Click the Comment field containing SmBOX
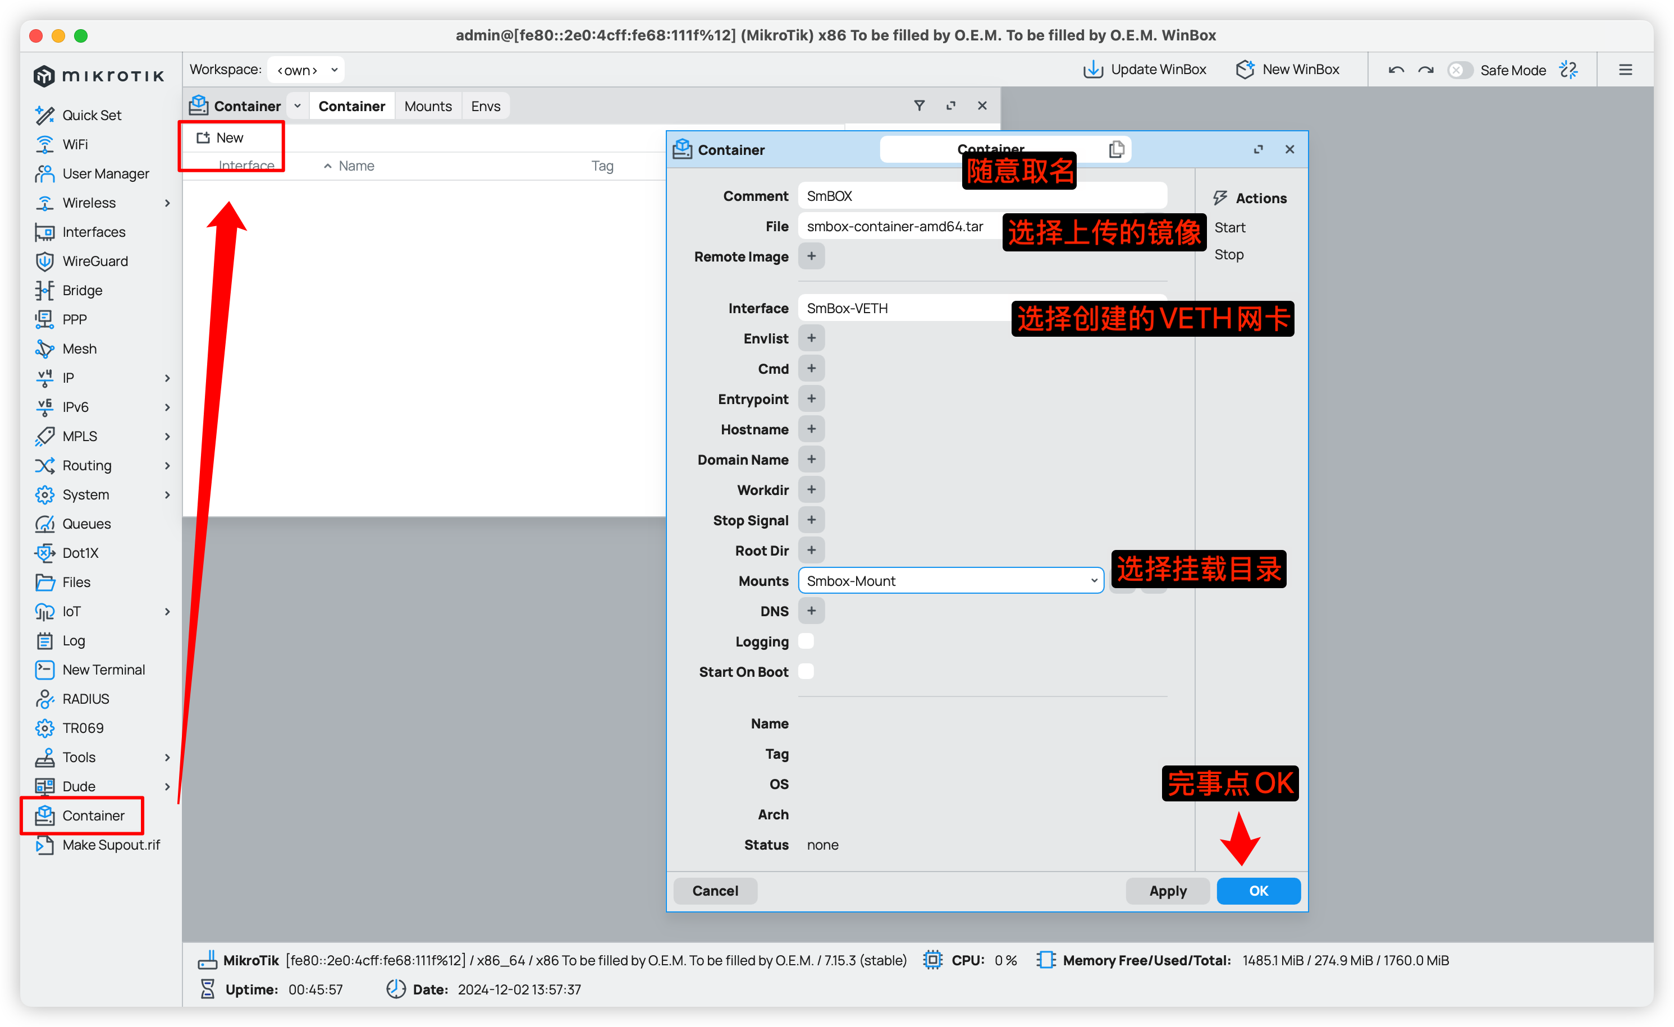The image size is (1674, 1027). (x=982, y=196)
